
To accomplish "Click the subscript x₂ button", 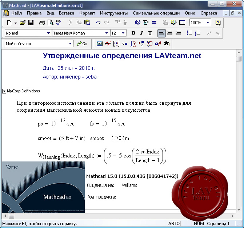I will [217, 33].
